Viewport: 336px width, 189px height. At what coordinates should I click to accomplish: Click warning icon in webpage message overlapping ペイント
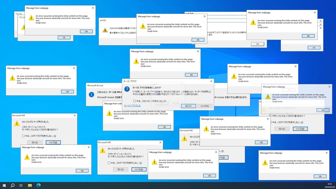coord(31,18)
